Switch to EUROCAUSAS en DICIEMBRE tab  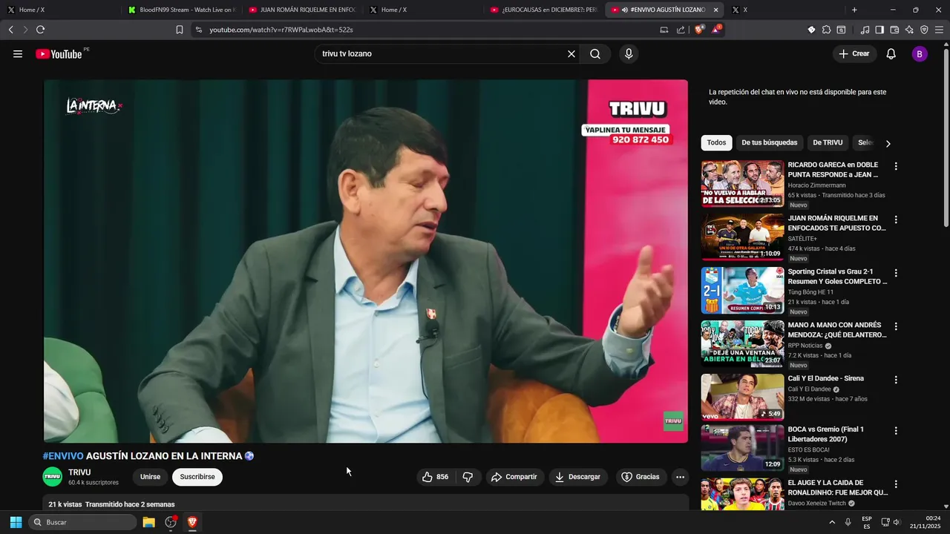tap(543, 10)
